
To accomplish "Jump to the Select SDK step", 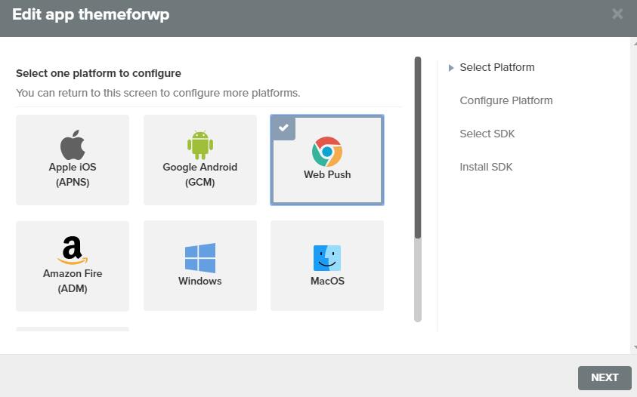I will point(487,134).
